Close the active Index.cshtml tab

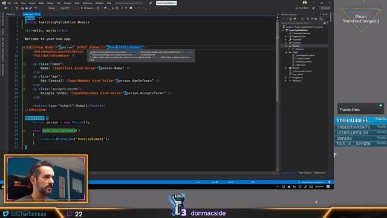[x=39, y=15]
